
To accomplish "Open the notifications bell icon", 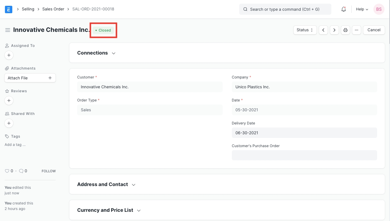I will (344, 9).
